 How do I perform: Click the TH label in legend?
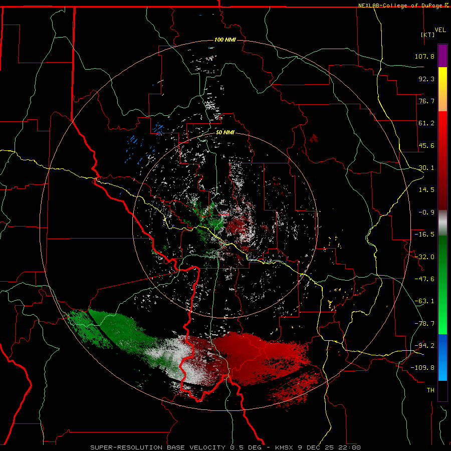430,390
